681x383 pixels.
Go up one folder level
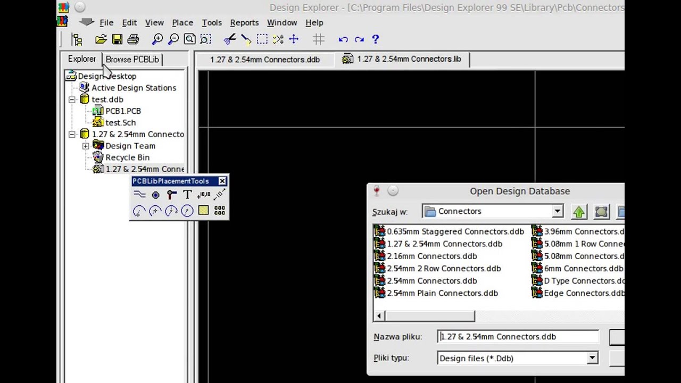(x=579, y=212)
